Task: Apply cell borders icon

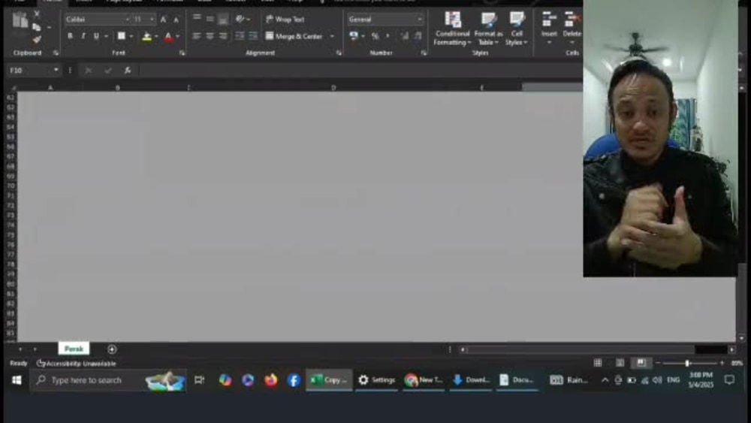Action: [x=121, y=36]
